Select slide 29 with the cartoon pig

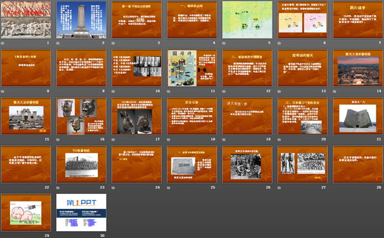[26, 212]
